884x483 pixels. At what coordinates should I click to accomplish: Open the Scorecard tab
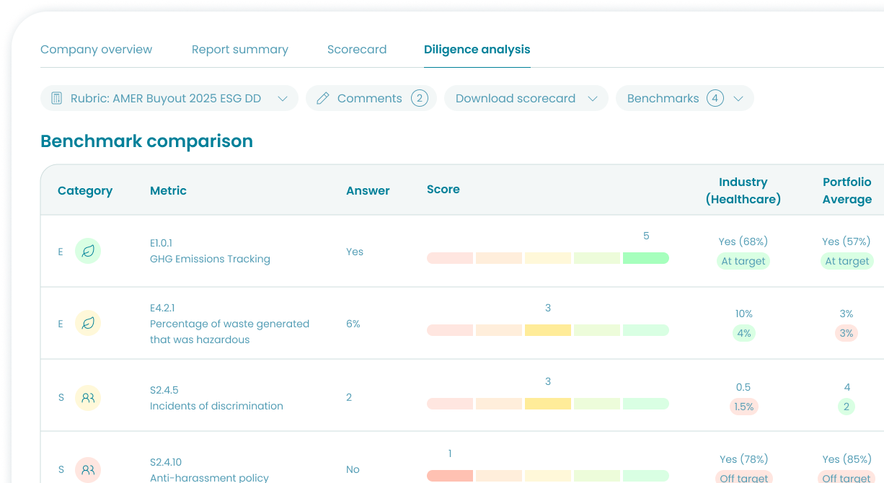(357, 50)
